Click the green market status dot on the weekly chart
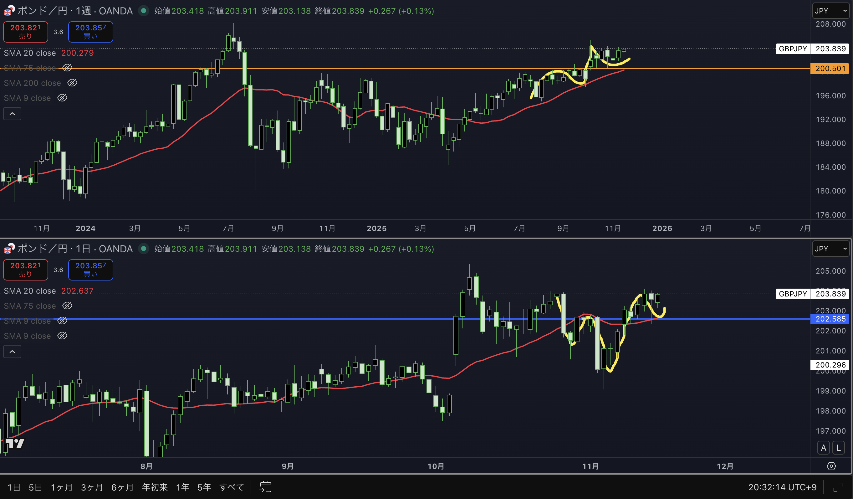Viewport: 853px width, 499px height. (x=144, y=11)
